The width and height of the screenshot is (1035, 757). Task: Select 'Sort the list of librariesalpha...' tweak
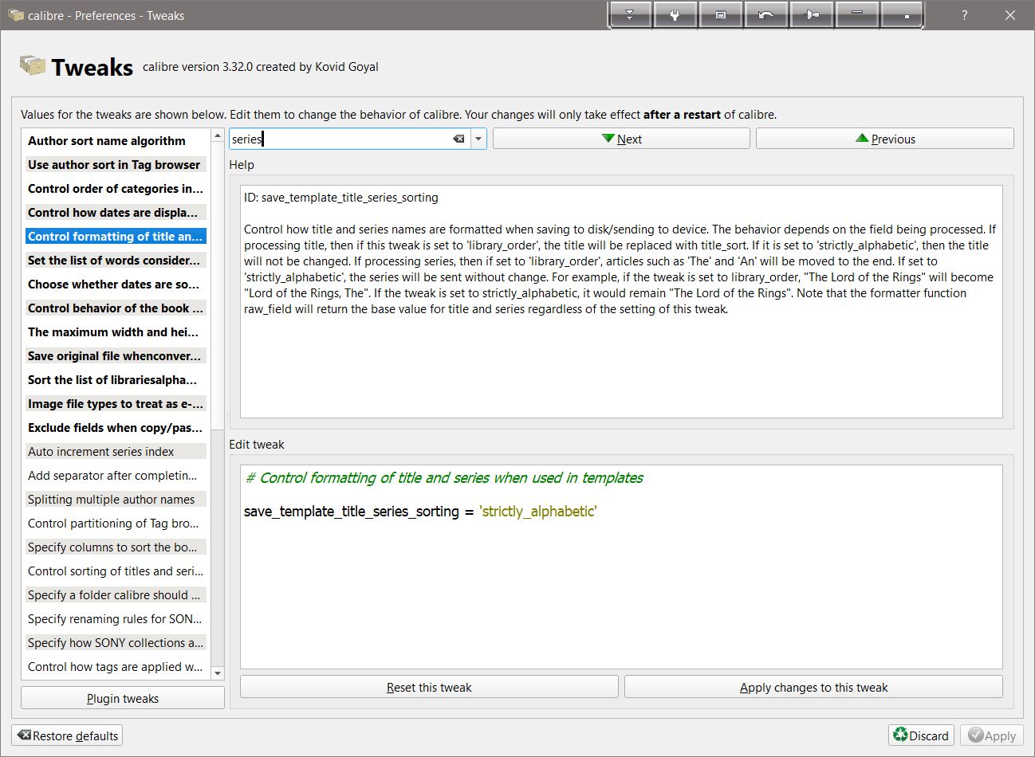pos(116,380)
